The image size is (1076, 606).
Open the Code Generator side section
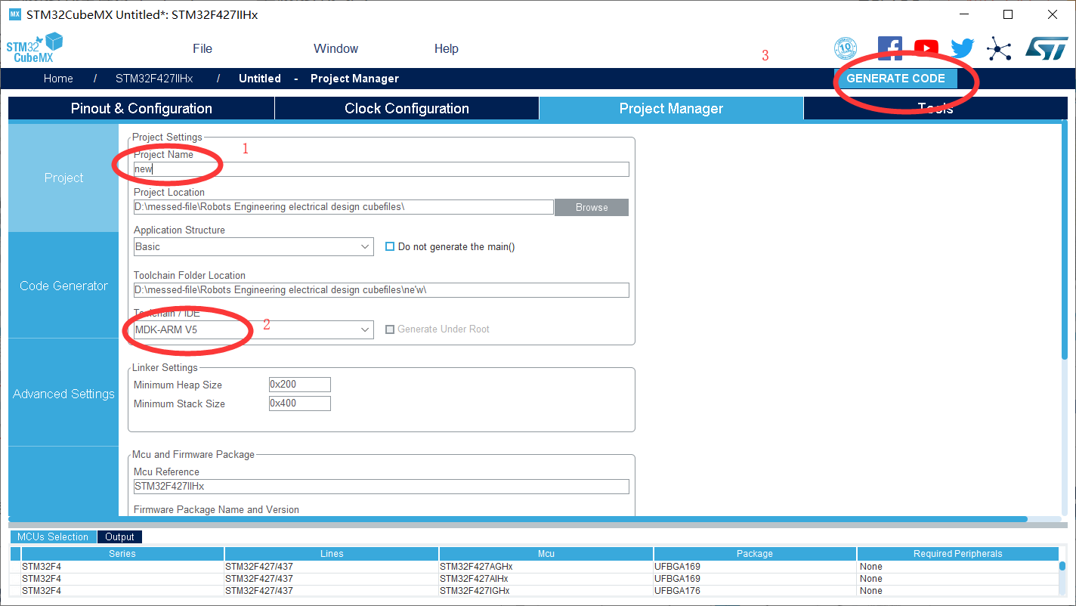tap(63, 286)
